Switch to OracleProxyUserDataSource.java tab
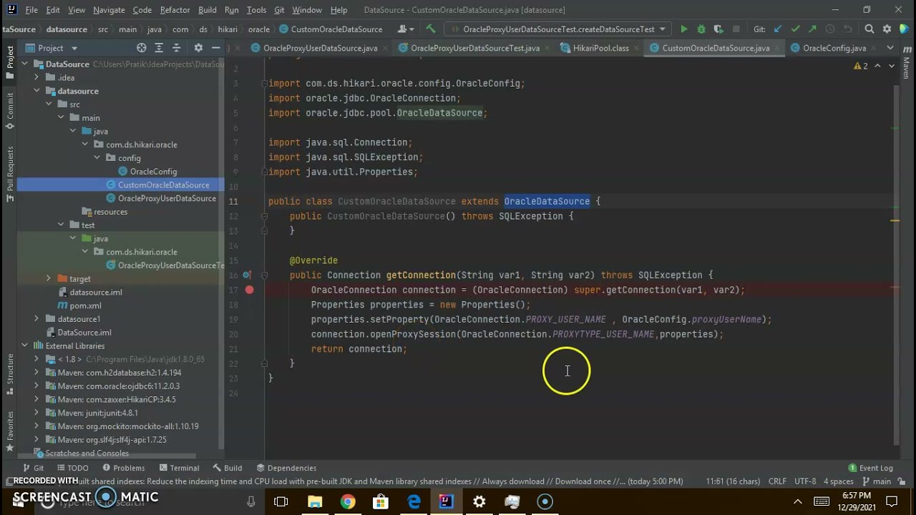916x515 pixels. (x=320, y=48)
